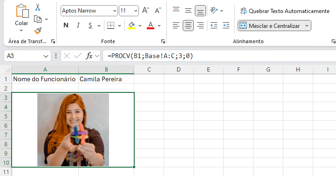Click the decrease indent icon
Image resolution: width=336 pixels, height=176 pixels.
pyautogui.click(x=214, y=26)
